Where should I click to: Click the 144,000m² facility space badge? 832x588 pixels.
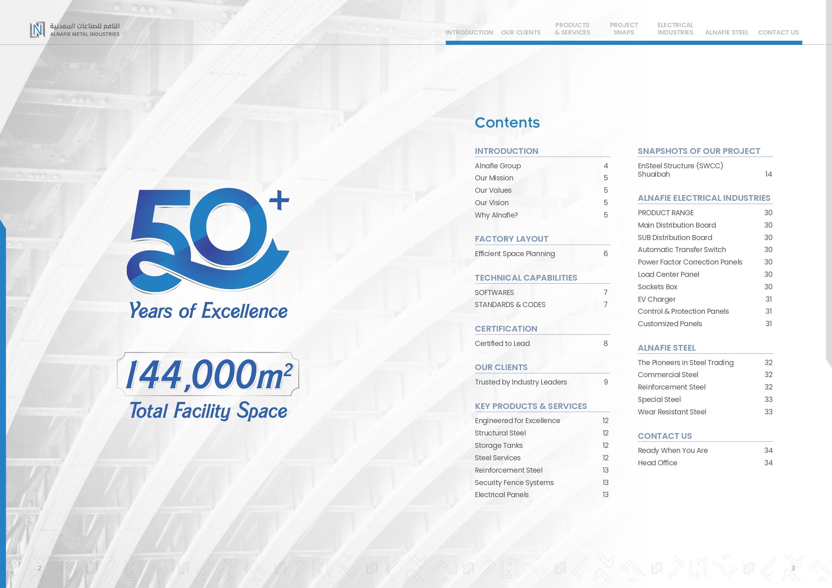click(x=208, y=374)
